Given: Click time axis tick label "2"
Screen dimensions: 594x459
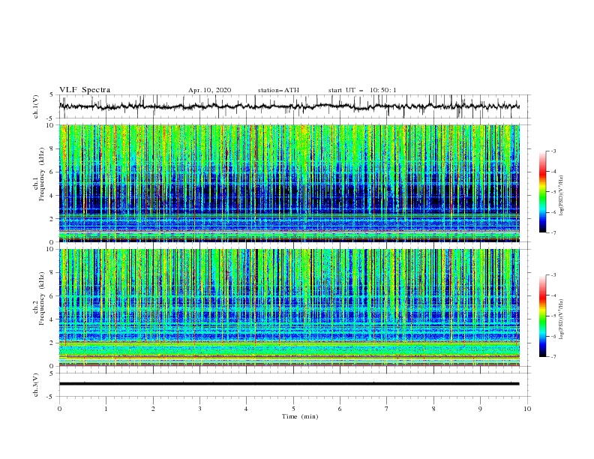Looking at the screenshot, I should 153,409.
